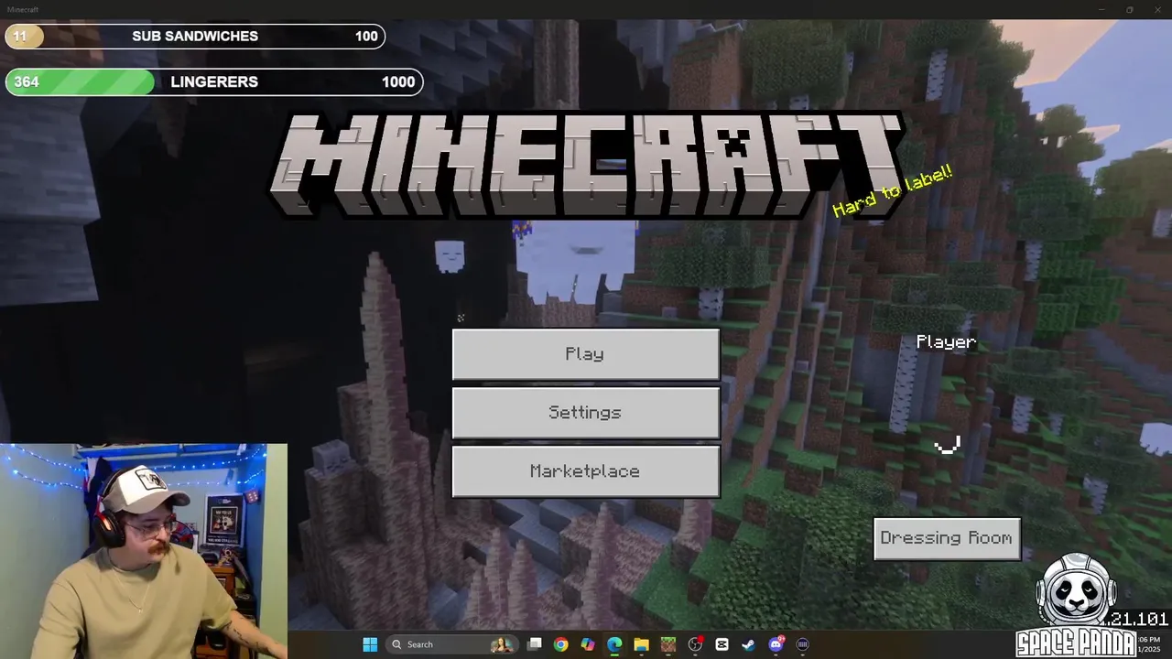Open the Marketplace
The width and height of the screenshot is (1172, 659).
pos(586,471)
